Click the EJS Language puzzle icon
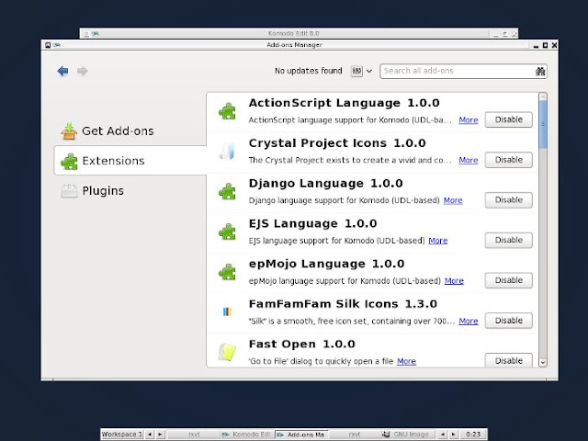588x441 pixels. point(227,232)
